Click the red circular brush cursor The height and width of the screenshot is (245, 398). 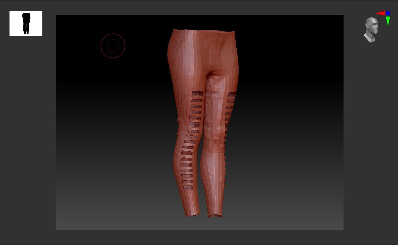pos(113,46)
